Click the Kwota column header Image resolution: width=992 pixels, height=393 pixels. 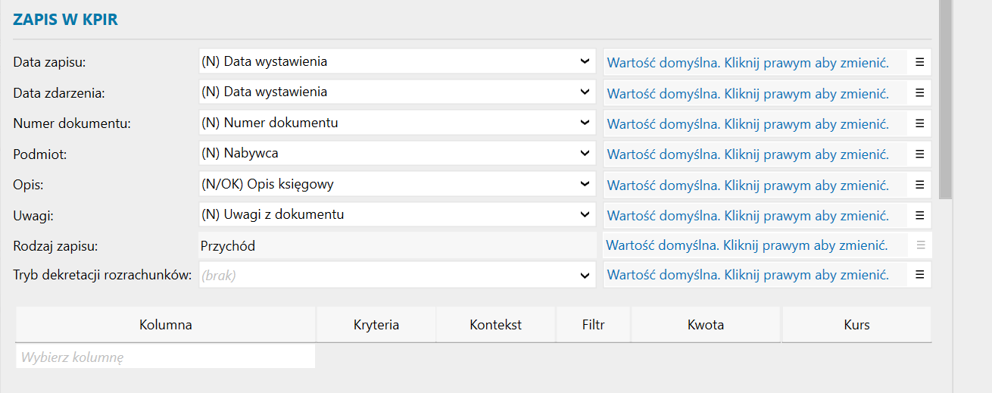point(705,325)
